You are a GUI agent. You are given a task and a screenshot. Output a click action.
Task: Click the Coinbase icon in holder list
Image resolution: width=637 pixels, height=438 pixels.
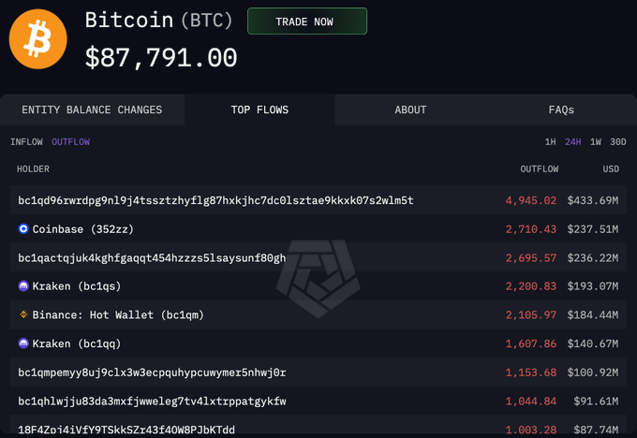(x=24, y=228)
